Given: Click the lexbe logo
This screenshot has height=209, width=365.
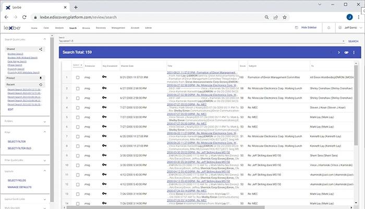Looking at the screenshot, I should (12, 28).
